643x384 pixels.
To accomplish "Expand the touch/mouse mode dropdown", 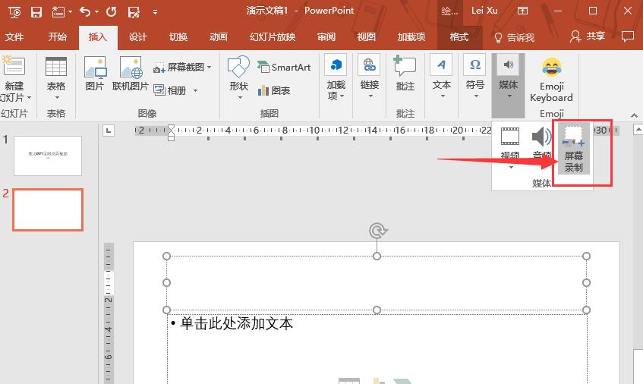I will coord(70,12).
